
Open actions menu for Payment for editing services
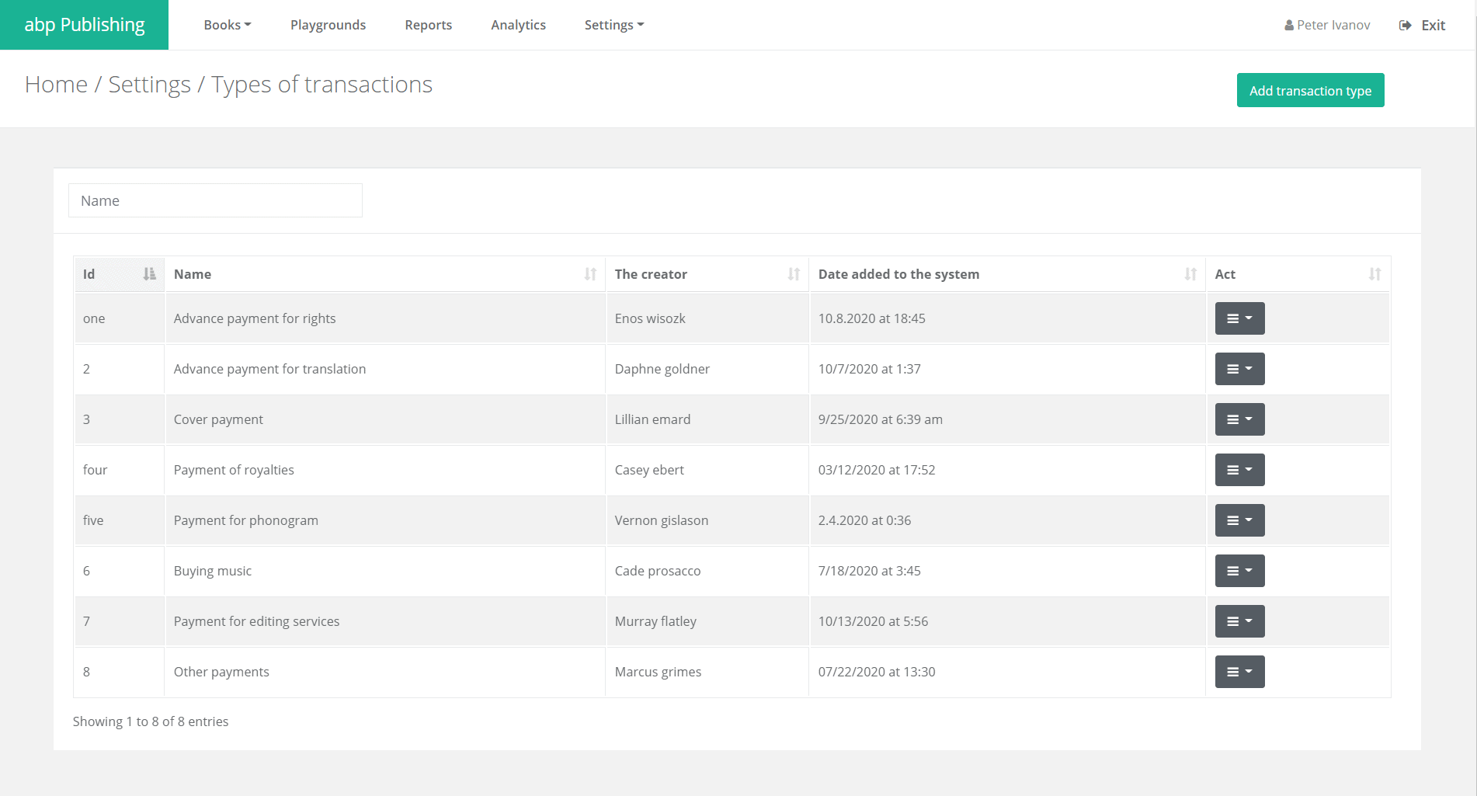coord(1239,621)
